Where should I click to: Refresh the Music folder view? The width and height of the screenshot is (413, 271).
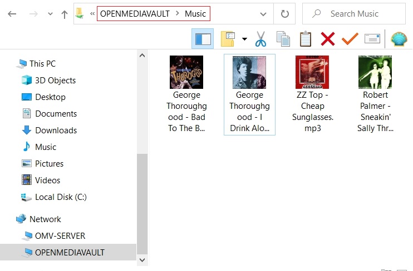(285, 14)
